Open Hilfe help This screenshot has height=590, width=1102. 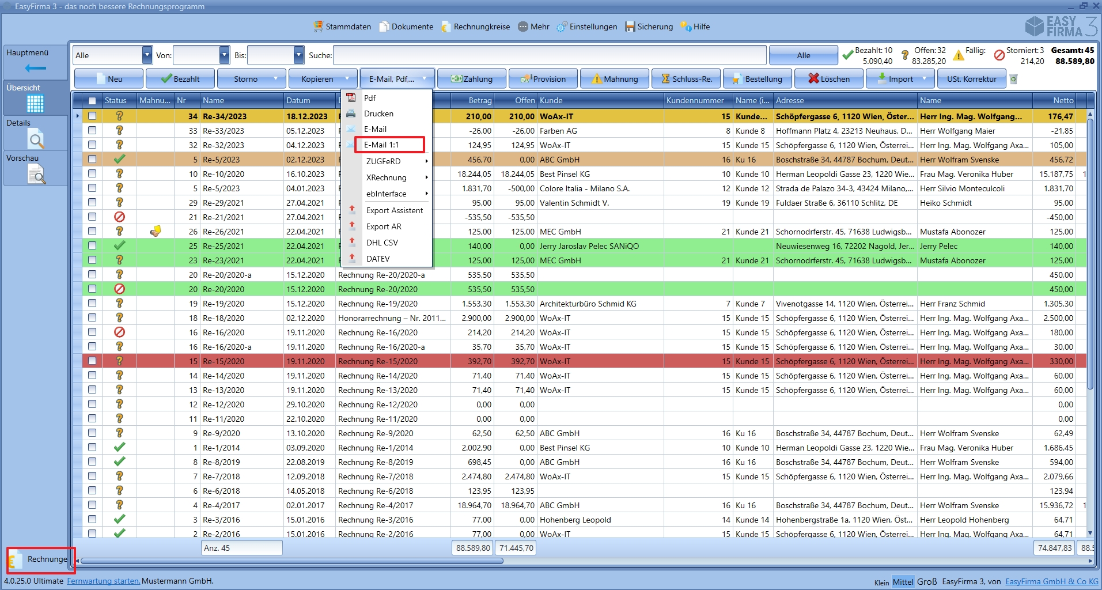pyautogui.click(x=695, y=27)
